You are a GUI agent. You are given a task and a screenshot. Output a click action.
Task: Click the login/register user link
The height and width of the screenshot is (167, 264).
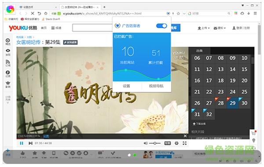click(241, 28)
